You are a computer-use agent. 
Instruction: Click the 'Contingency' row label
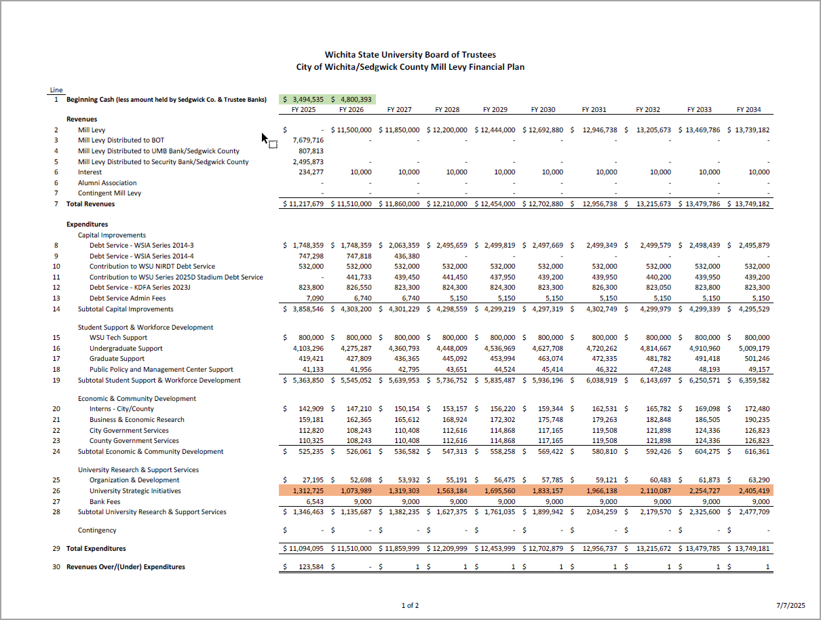click(x=97, y=530)
